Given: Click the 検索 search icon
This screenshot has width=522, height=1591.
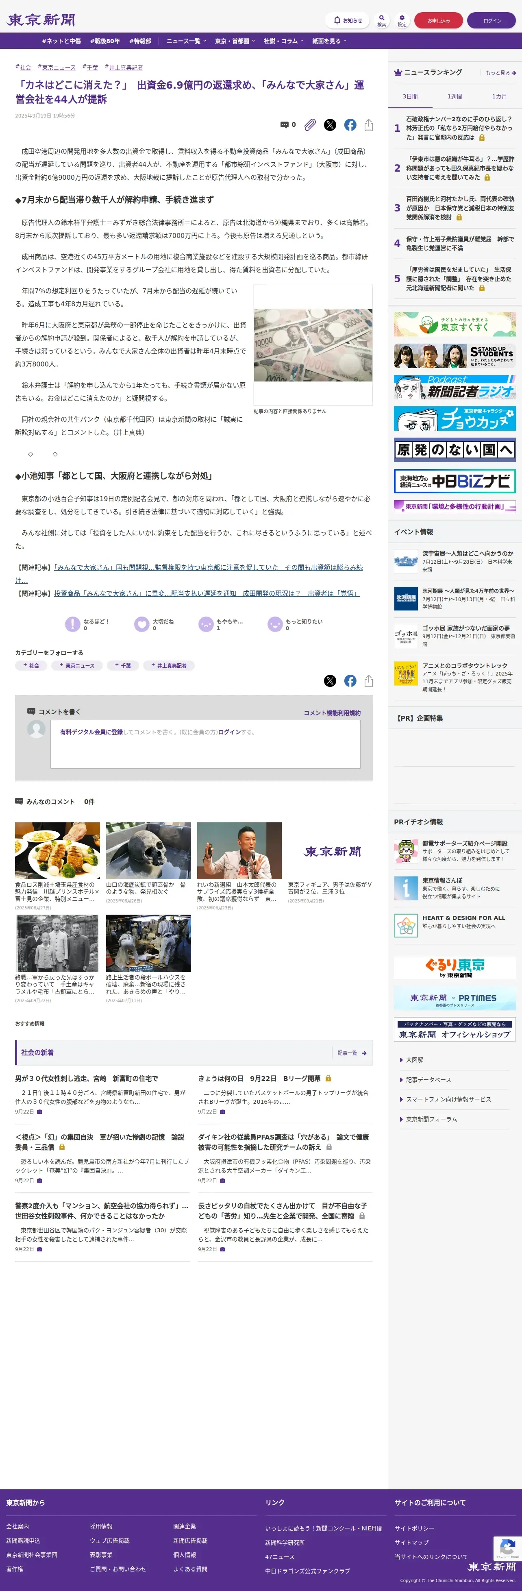Looking at the screenshot, I should pyautogui.click(x=382, y=20).
